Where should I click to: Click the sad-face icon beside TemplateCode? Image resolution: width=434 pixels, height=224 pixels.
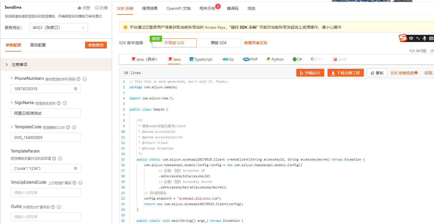point(74,127)
